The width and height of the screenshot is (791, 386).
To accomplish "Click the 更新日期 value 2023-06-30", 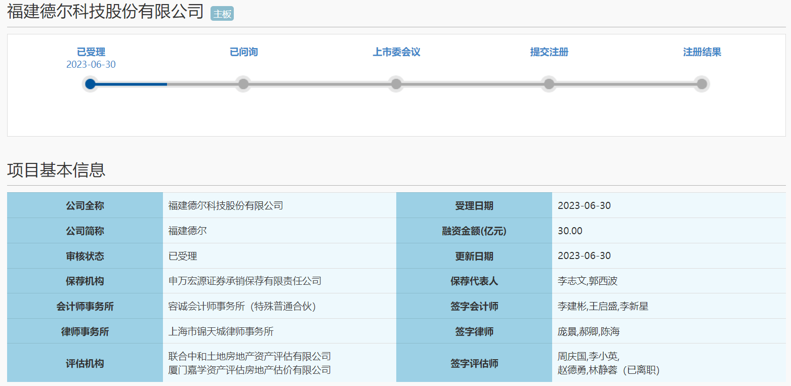I will [x=584, y=256].
